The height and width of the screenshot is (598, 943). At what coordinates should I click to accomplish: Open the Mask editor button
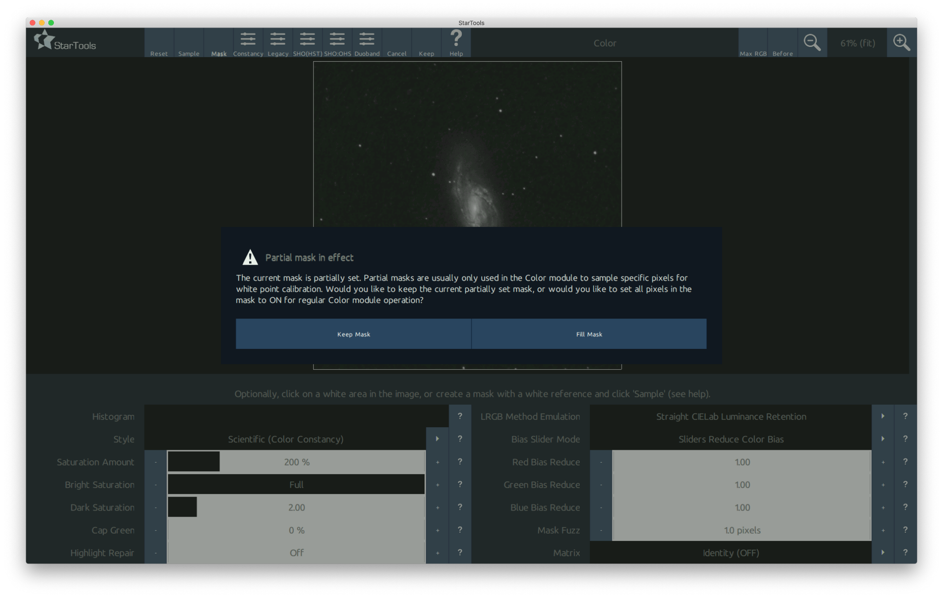[x=219, y=43]
